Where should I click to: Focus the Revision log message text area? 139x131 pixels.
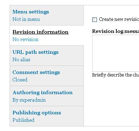[x=116, y=53]
